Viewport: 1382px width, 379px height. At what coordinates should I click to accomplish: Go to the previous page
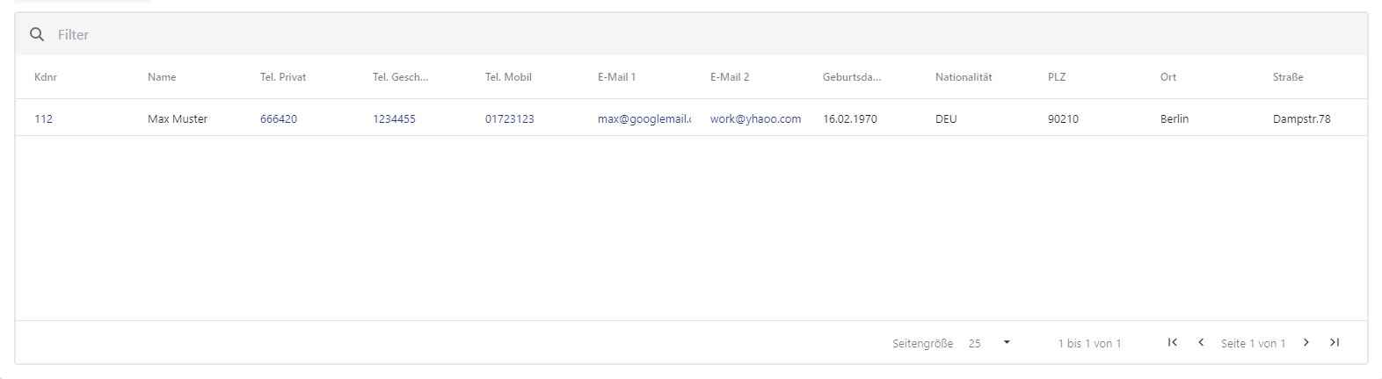coord(1201,343)
